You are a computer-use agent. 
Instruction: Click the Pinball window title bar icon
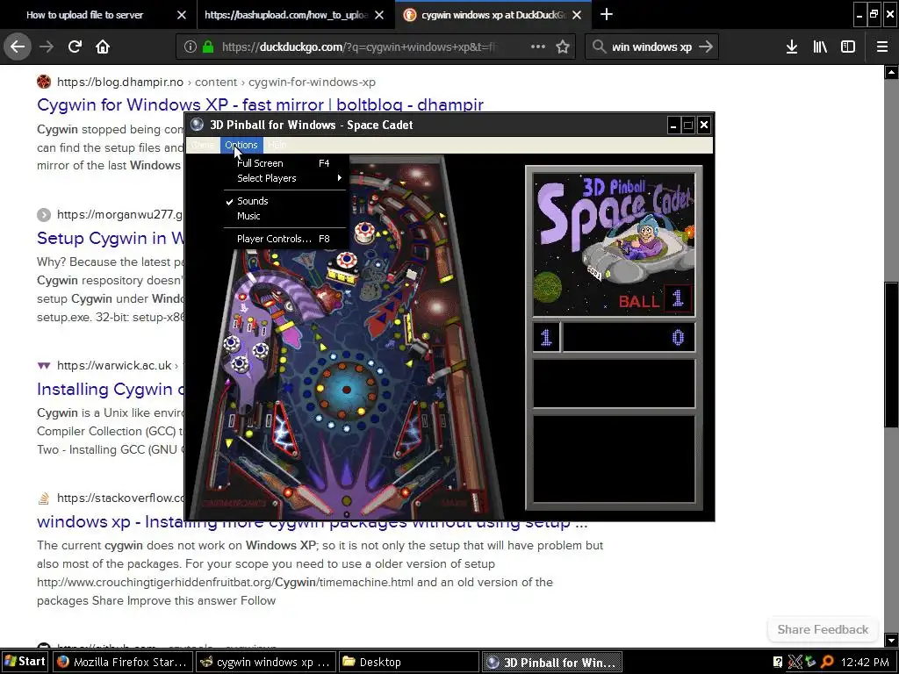[x=198, y=125]
